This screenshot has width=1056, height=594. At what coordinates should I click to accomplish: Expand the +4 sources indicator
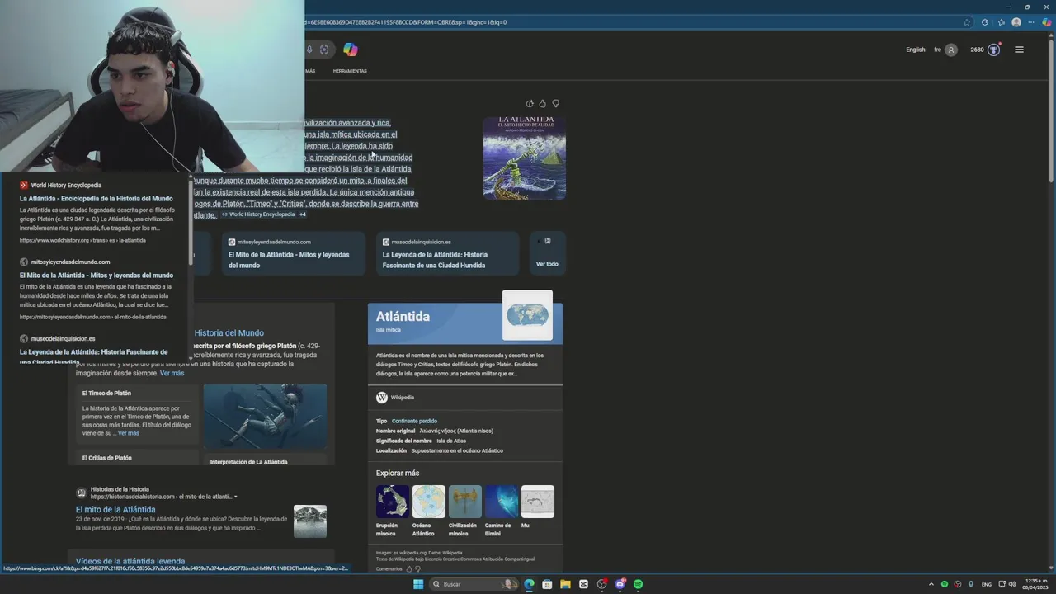point(303,214)
